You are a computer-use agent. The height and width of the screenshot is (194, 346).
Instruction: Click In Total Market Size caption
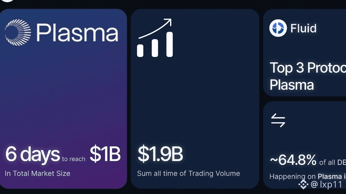point(38,174)
